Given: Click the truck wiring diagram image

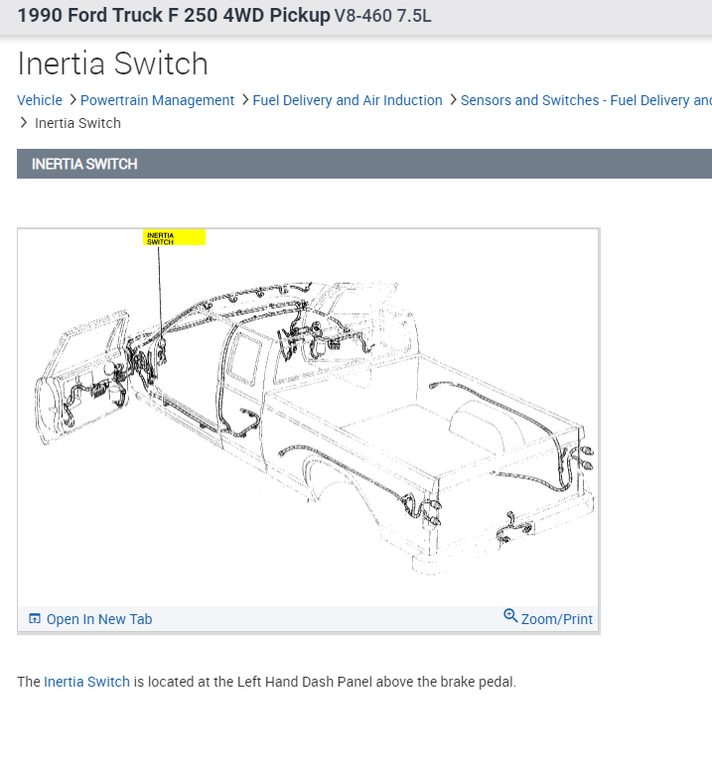Looking at the screenshot, I should point(308,418).
